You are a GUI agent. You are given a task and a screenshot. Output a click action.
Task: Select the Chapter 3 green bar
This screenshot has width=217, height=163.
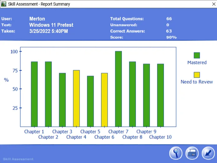62,100
